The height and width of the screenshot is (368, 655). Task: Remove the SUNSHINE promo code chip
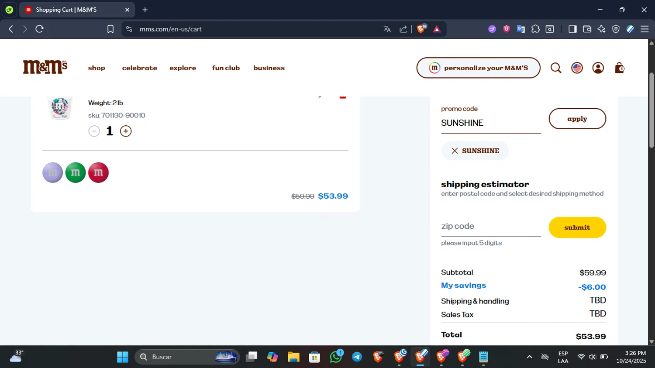click(455, 151)
